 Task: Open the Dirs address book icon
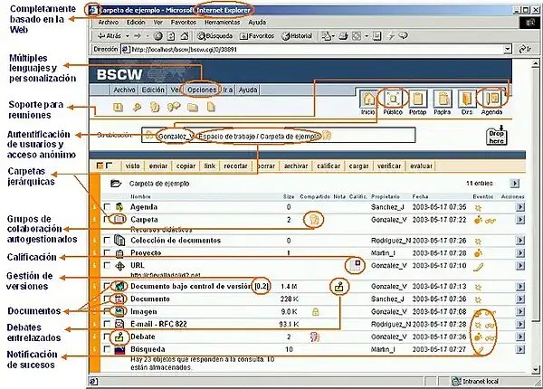click(467, 99)
